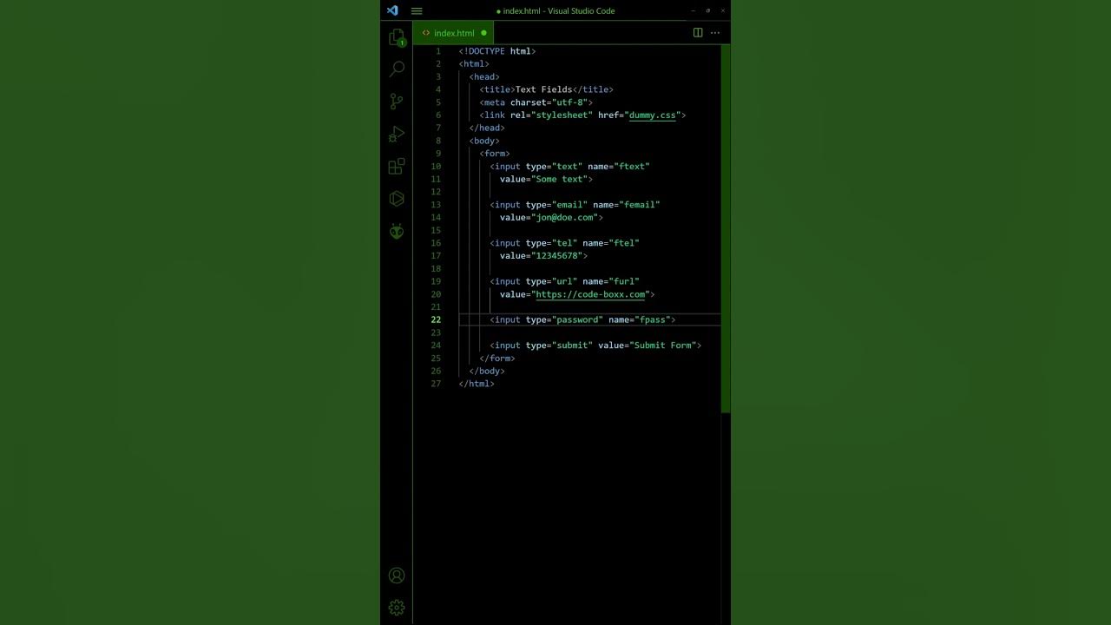
Task: Click the '</html>' closing tag
Action: [x=477, y=384]
